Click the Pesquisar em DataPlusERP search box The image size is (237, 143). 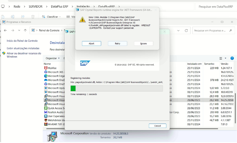216,6
